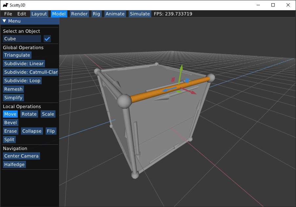This screenshot has height=207, width=296.
Task: Collapse the Menu panel triangle
Action: pos(4,21)
